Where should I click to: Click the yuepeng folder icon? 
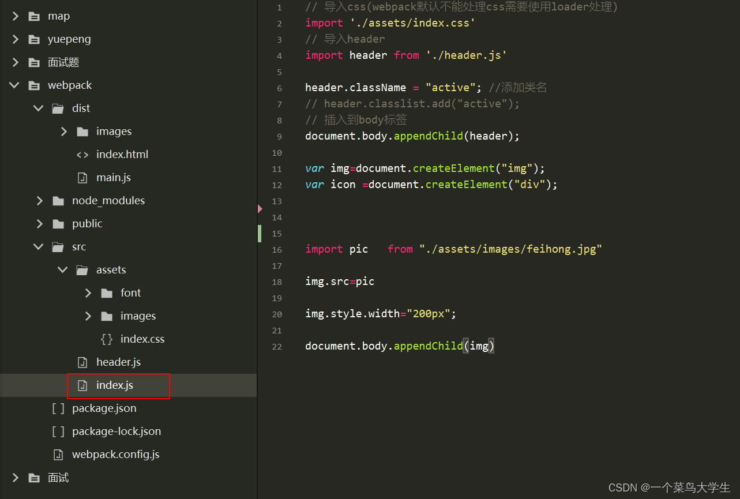point(34,39)
